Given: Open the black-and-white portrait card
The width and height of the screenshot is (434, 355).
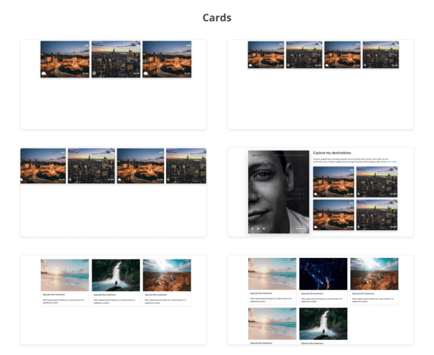Looking at the screenshot, I should point(279,192).
